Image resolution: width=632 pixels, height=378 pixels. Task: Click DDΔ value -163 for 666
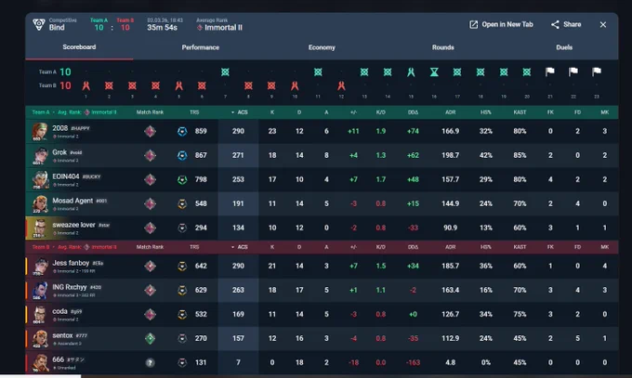(413, 363)
